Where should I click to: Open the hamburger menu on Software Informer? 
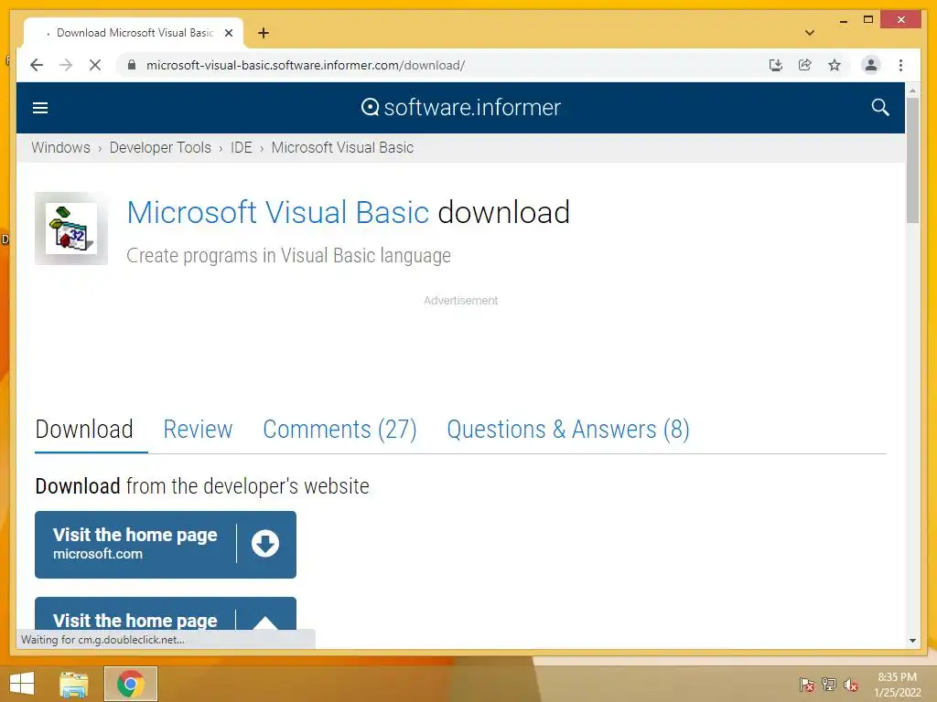pos(40,108)
